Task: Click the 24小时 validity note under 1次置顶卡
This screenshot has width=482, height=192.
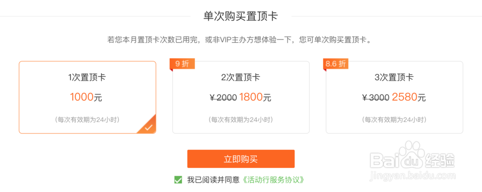Action: 87,120
